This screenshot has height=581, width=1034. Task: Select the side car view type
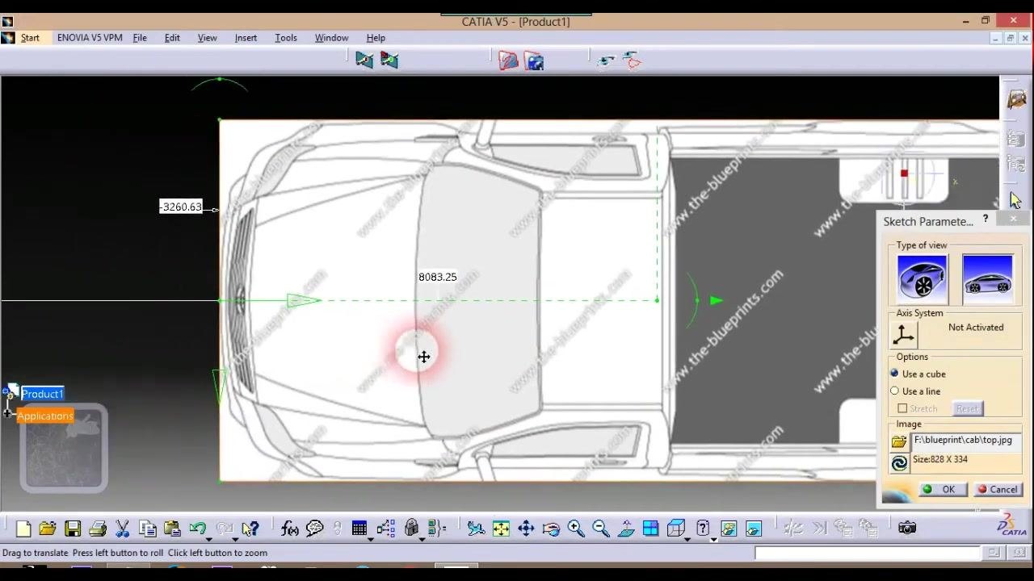(987, 278)
